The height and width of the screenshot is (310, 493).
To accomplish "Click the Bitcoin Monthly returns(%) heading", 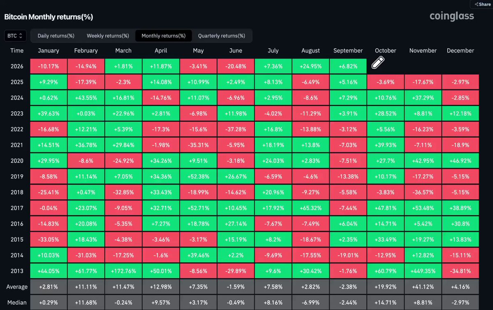I will (49, 17).
